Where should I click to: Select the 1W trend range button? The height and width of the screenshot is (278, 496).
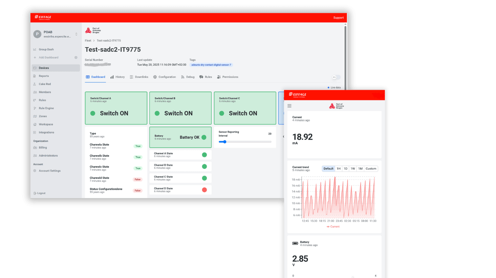coord(353,169)
